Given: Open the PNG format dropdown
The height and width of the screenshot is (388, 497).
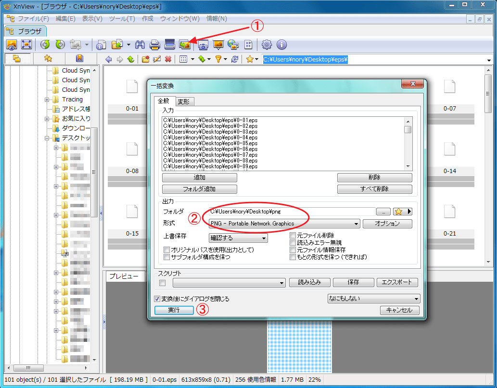Looking at the screenshot, I should click(x=284, y=224).
